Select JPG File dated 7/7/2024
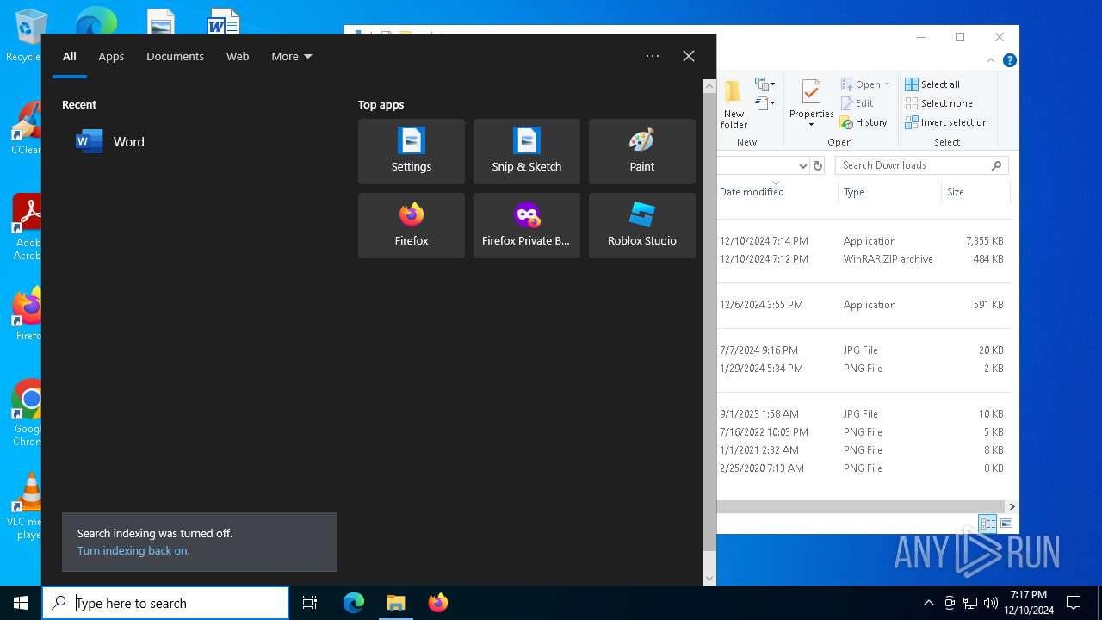 (x=864, y=350)
